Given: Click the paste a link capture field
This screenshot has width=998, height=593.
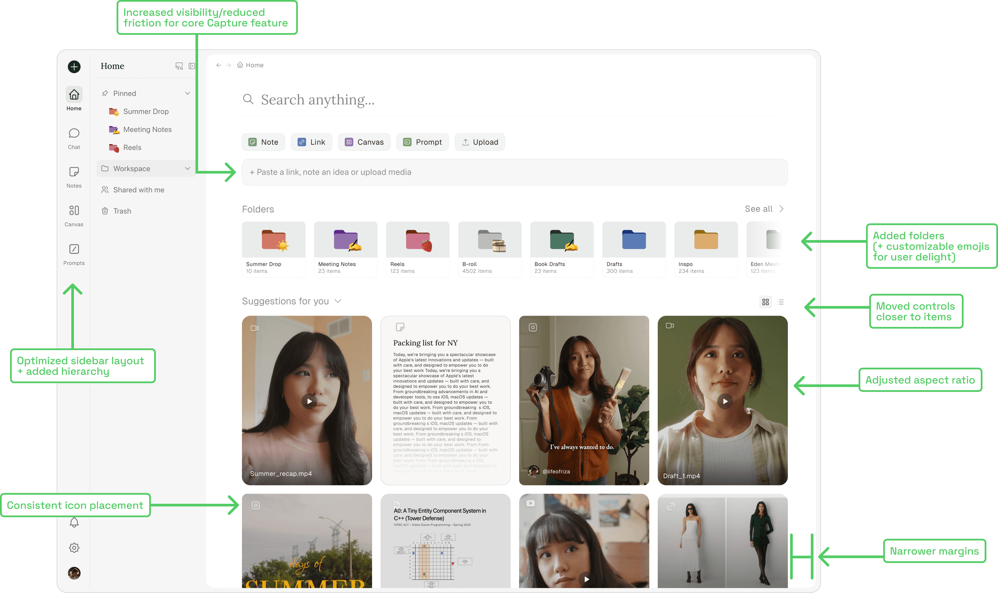Looking at the screenshot, I should click(x=514, y=172).
